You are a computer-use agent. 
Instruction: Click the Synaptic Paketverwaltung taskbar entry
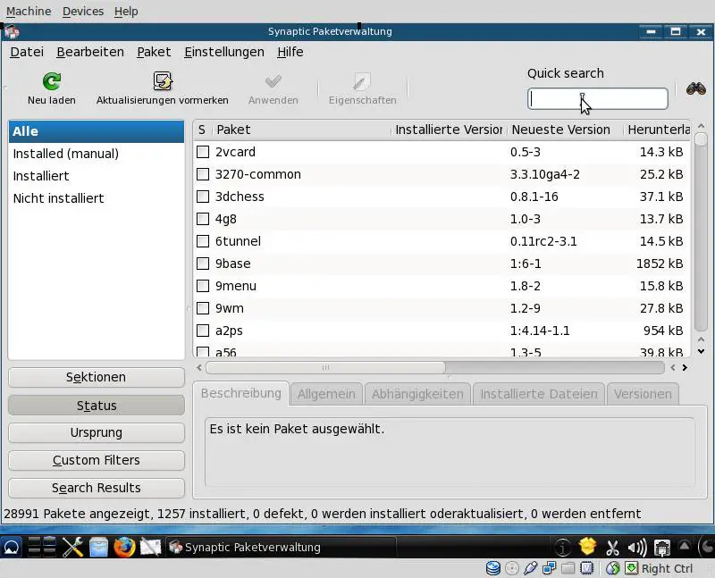coord(280,547)
